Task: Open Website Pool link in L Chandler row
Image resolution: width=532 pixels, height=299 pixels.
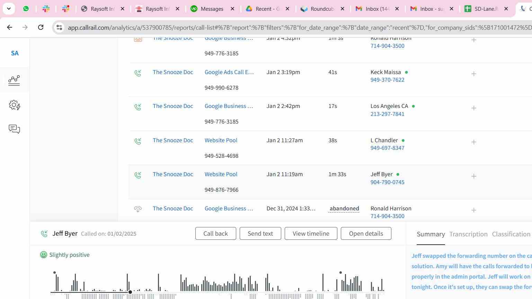Action: pos(221,140)
